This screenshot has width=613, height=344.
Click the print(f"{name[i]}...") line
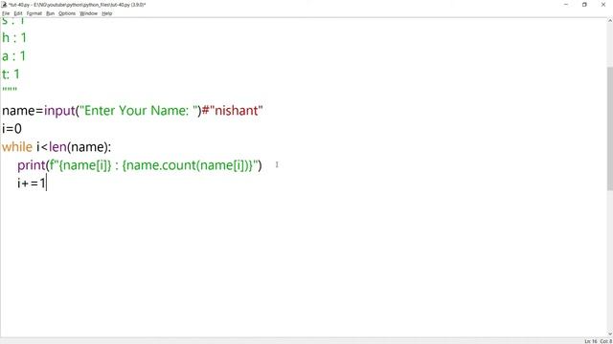(x=139, y=165)
